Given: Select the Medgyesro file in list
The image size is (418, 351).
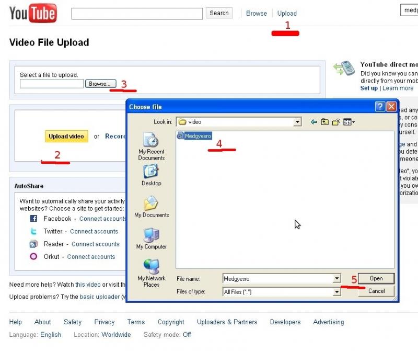Looking at the screenshot, I should [x=194, y=136].
